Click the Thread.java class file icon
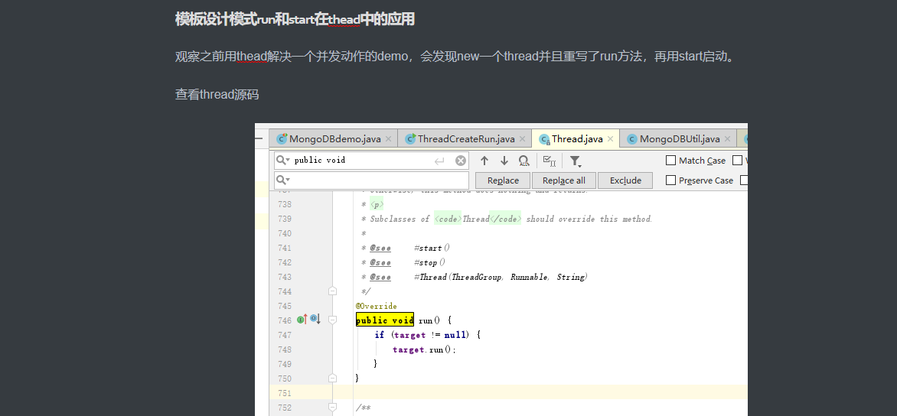Image resolution: width=897 pixels, height=416 pixels. pos(544,139)
